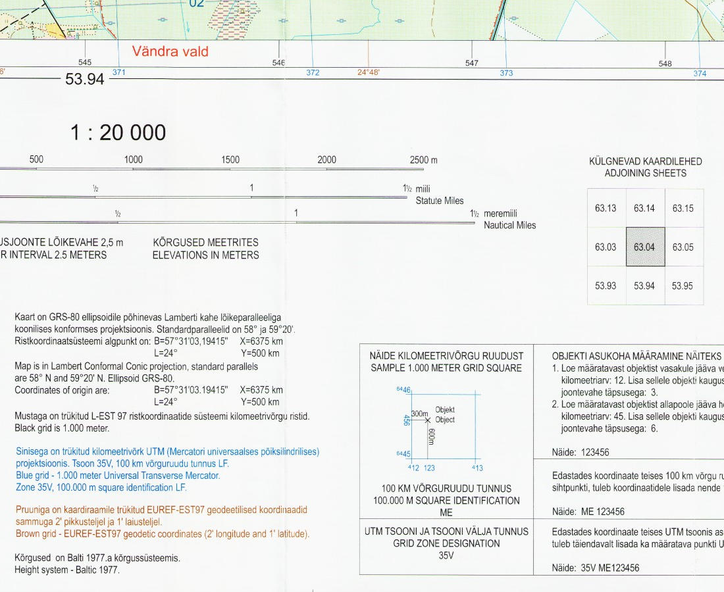Image resolution: width=724 pixels, height=592 pixels.
Task: Click the example "Näide: 123456"
Action: pos(581,453)
